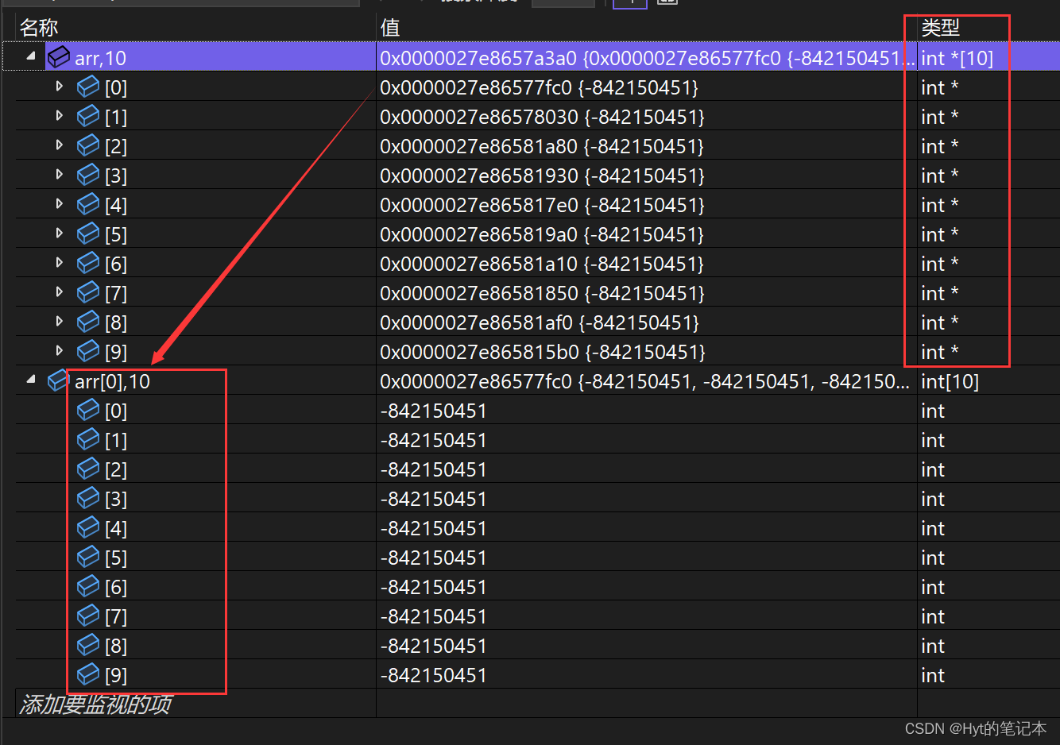
Task: Select value 0x0000027e865817e0 {-842150451}
Action: [x=542, y=205]
